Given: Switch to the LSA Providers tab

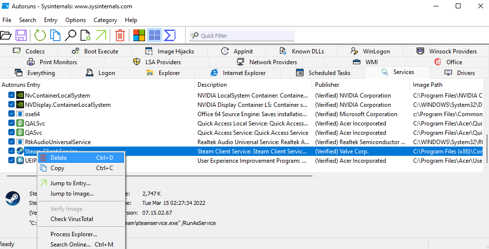Looking at the screenshot, I should 157,62.
